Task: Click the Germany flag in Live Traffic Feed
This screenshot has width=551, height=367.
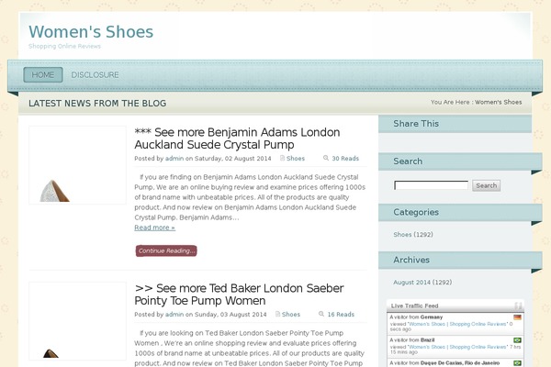Action: 517,317
